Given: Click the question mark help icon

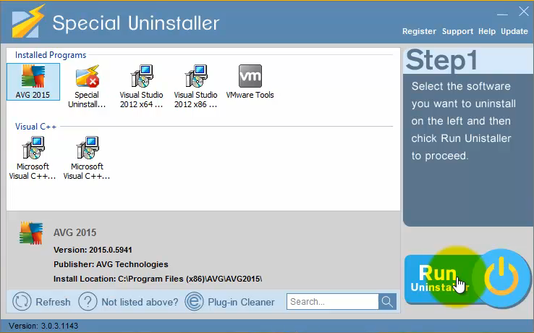Looking at the screenshot, I should click(x=88, y=302).
